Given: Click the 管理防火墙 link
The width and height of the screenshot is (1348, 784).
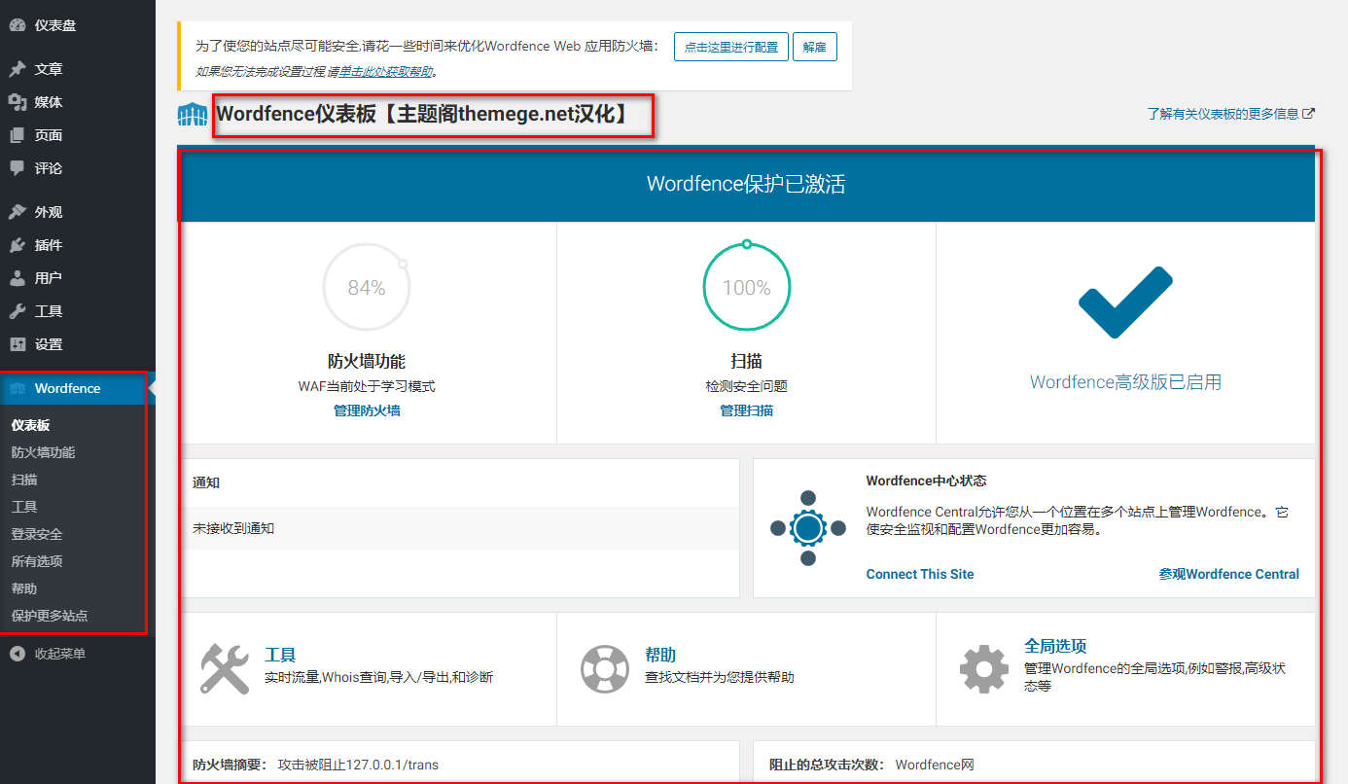Looking at the screenshot, I should (367, 410).
